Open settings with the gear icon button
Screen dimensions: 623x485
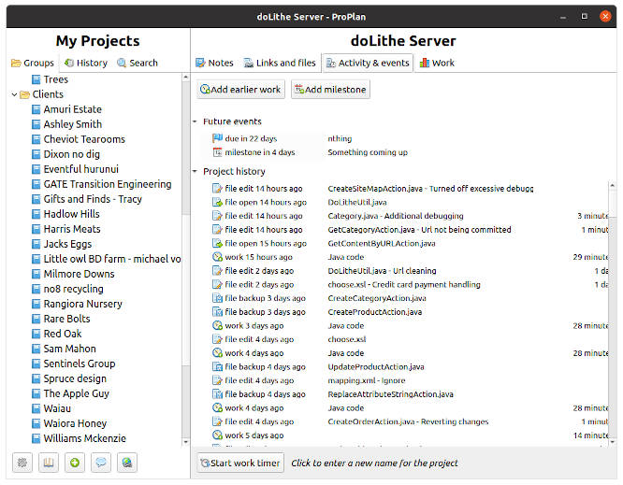click(x=22, y=463)
